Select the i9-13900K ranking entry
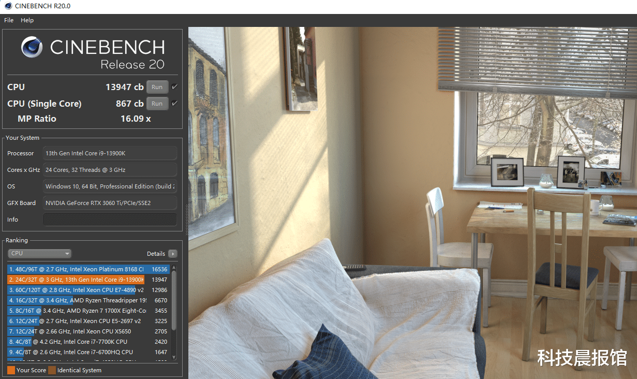Screen dimensions: 637x379 (88, 280)
